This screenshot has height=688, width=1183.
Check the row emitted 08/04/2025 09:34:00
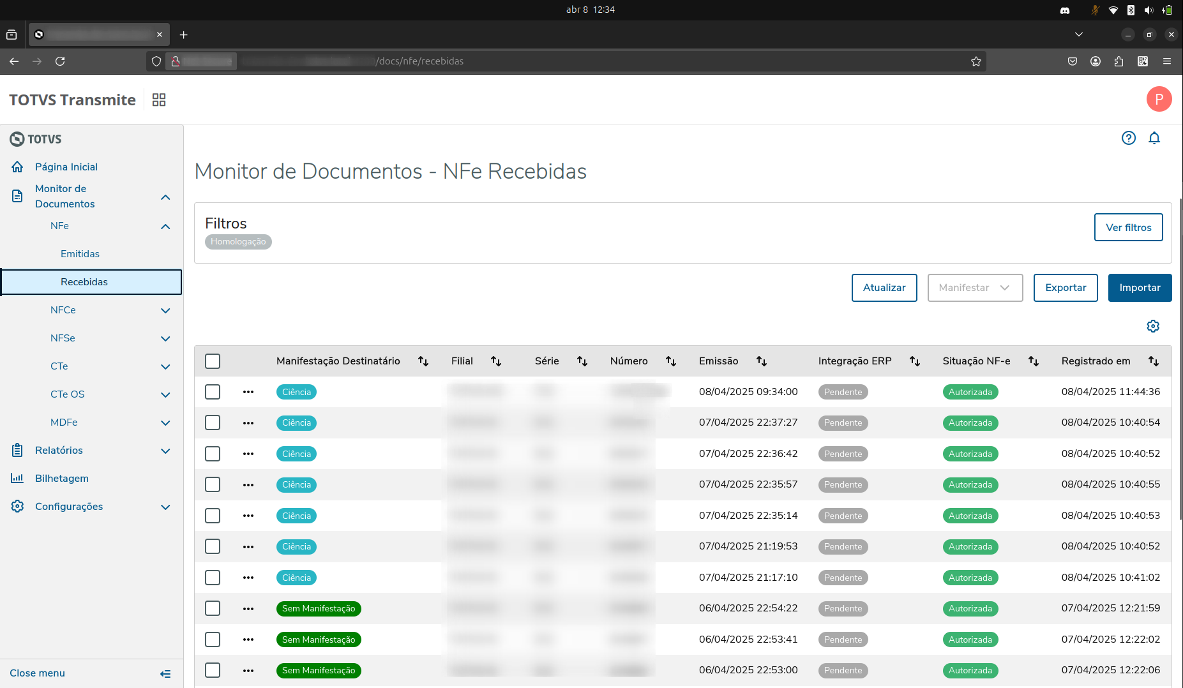click(213, 392)
